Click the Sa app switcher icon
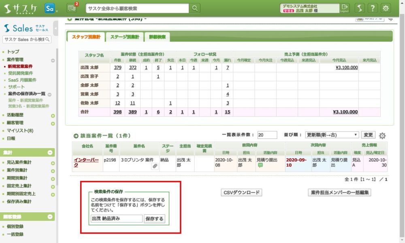Screen dimensions: 405x243 50,8
